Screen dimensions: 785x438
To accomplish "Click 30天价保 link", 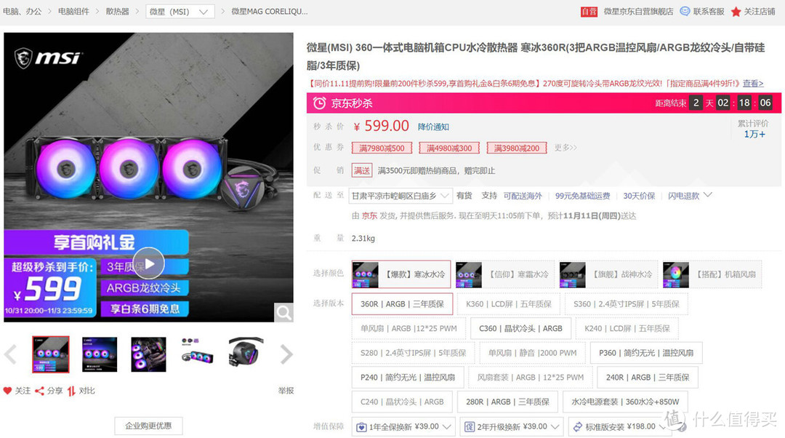I will 639,196.
